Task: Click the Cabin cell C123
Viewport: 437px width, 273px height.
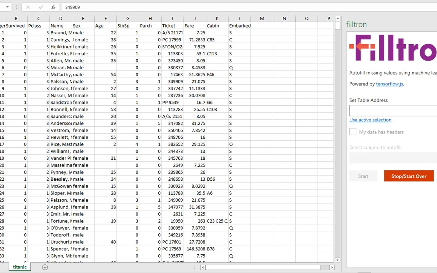Action: 217,54
